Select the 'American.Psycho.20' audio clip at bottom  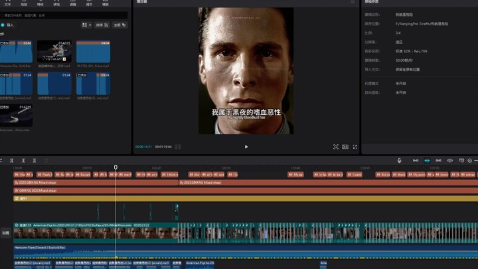coord(200,264)
